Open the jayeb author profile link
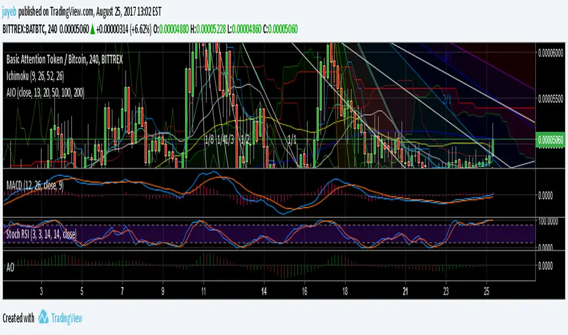This screenshot has height=335, width=568. tap(9, 12)
